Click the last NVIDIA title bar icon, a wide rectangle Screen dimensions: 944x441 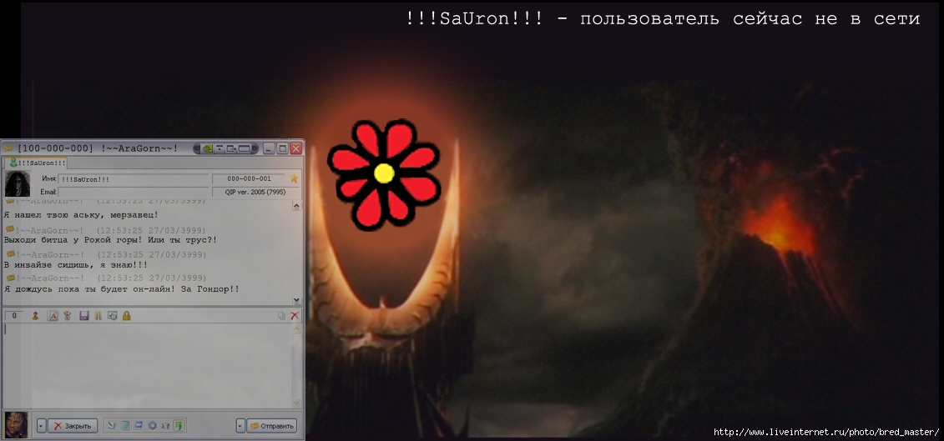pos(244,148)
